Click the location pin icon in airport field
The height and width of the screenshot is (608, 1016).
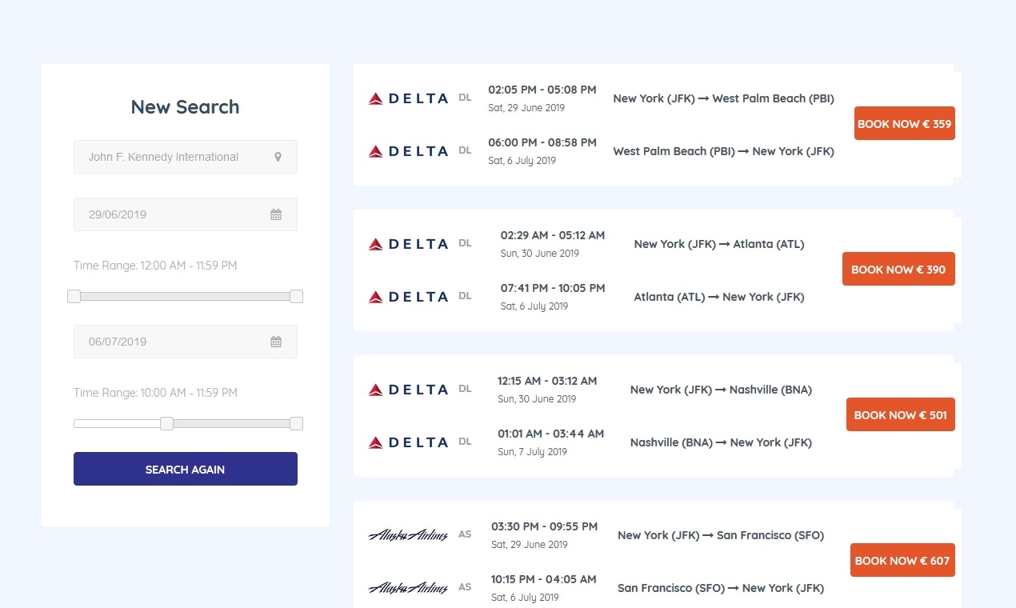coord(278,157)
